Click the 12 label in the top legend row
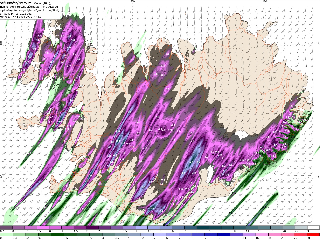Image resolution: width=320 pixels, height=240 pixels. point(235,231)
